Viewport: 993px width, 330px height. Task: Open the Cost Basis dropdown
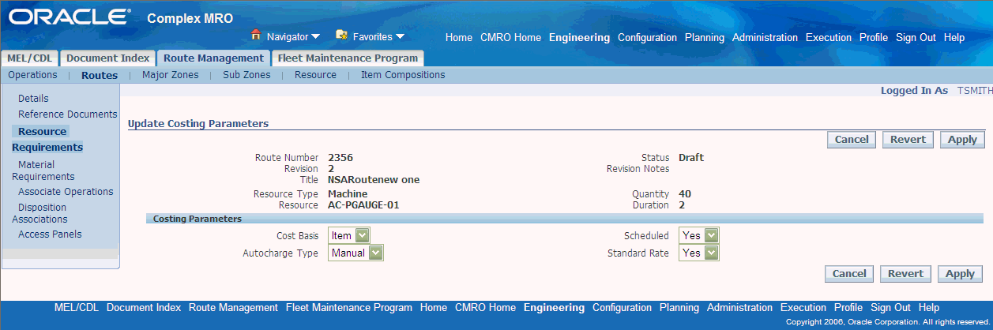[348, 235]
